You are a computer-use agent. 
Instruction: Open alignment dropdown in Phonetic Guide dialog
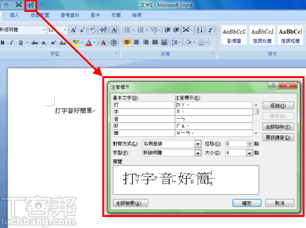coord(198,144)
